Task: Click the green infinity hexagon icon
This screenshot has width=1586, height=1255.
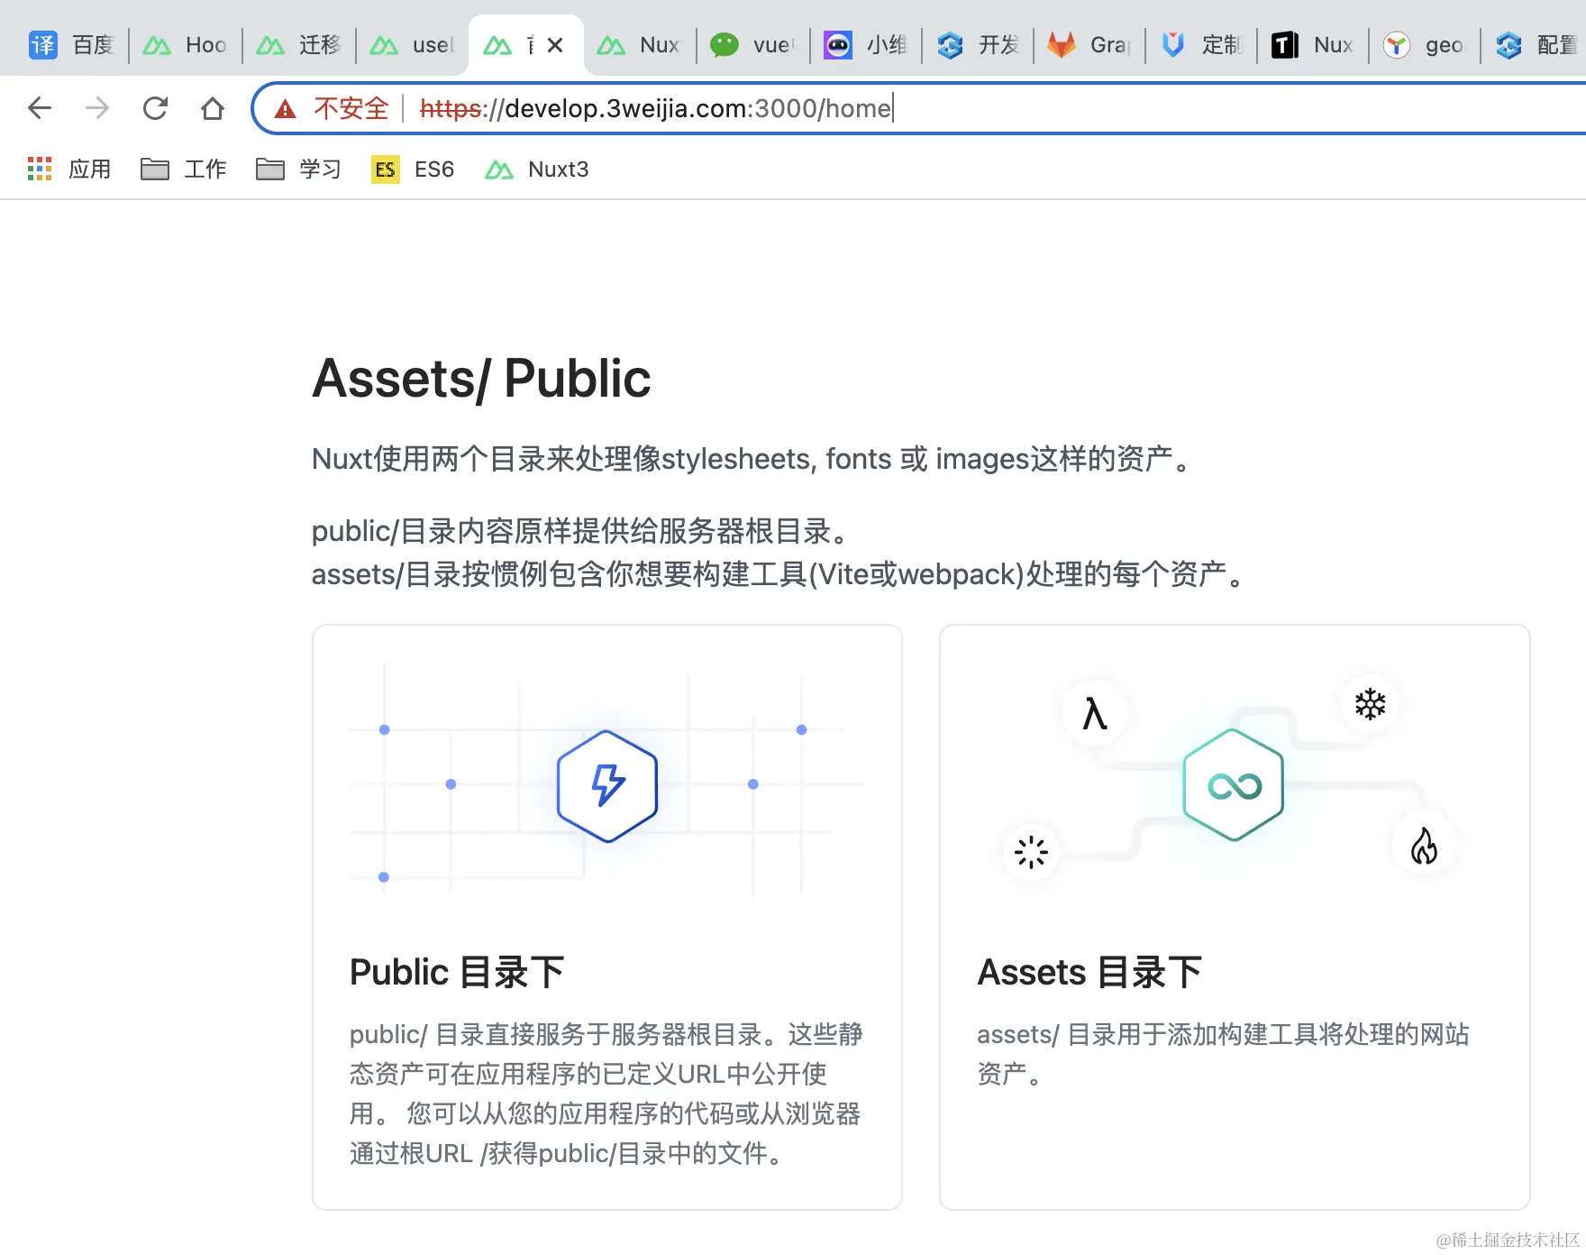Action: tap(1234, 786)
